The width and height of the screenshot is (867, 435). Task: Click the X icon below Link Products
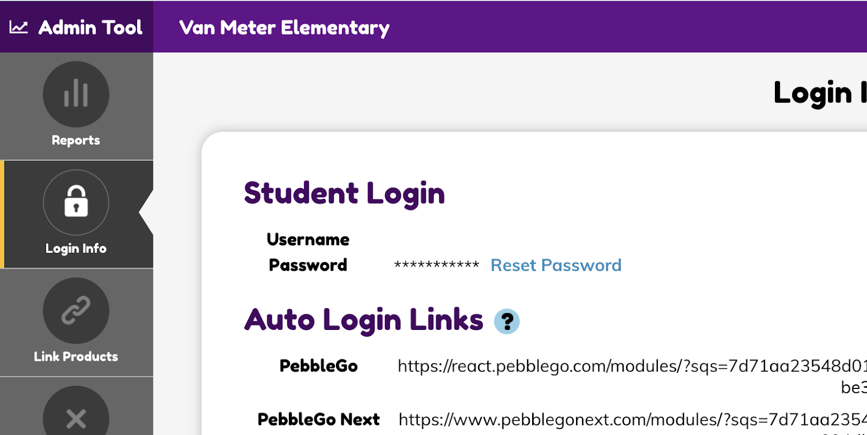[75, 418]
